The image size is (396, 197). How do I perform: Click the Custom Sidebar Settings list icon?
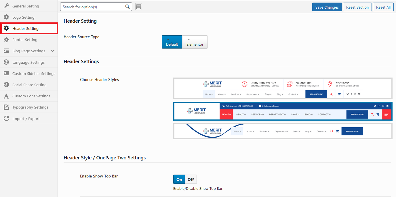[7, 74]
